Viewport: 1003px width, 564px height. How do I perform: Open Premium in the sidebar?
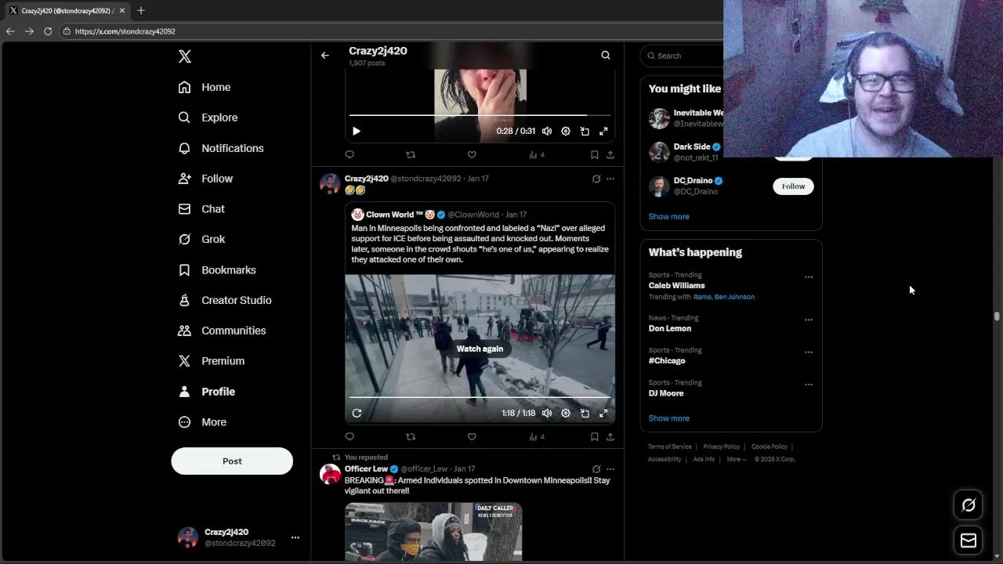point(212,361)
